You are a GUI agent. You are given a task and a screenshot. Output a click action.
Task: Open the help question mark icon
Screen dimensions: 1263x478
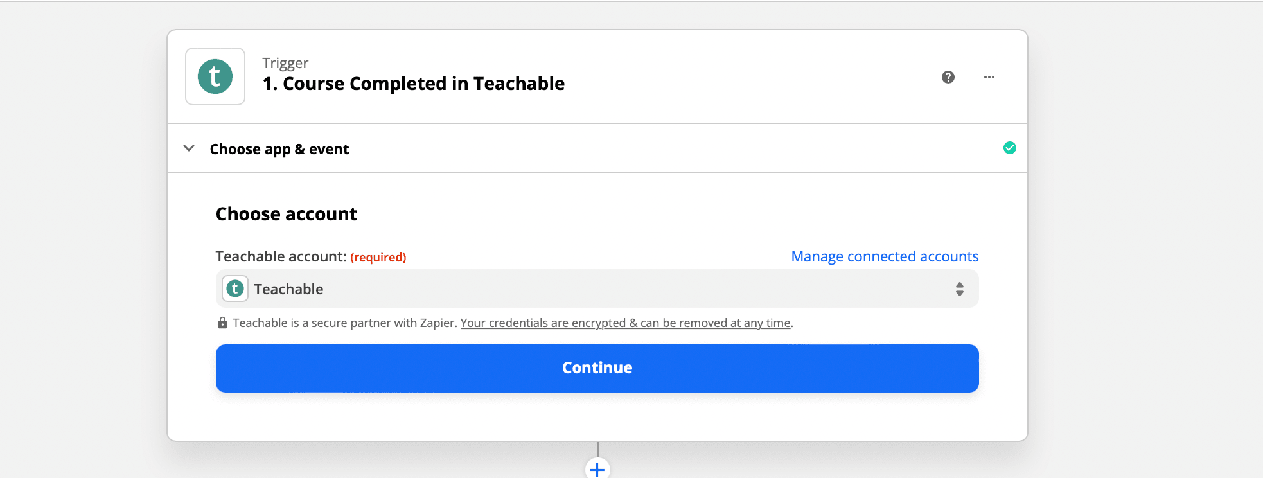[948, 77]
